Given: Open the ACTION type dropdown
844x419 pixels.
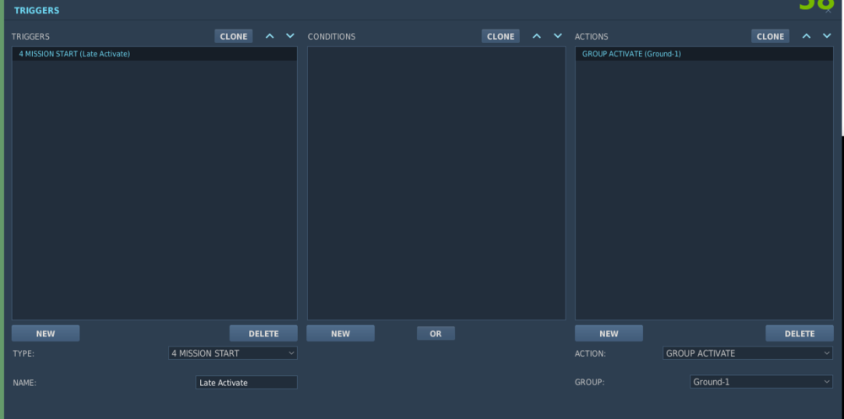Looking at the screenshot, I should click(x=748, y=353).
